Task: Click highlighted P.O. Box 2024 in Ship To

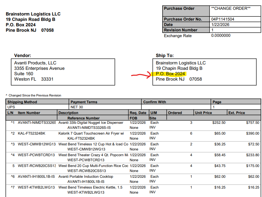Action: (170, 74)
